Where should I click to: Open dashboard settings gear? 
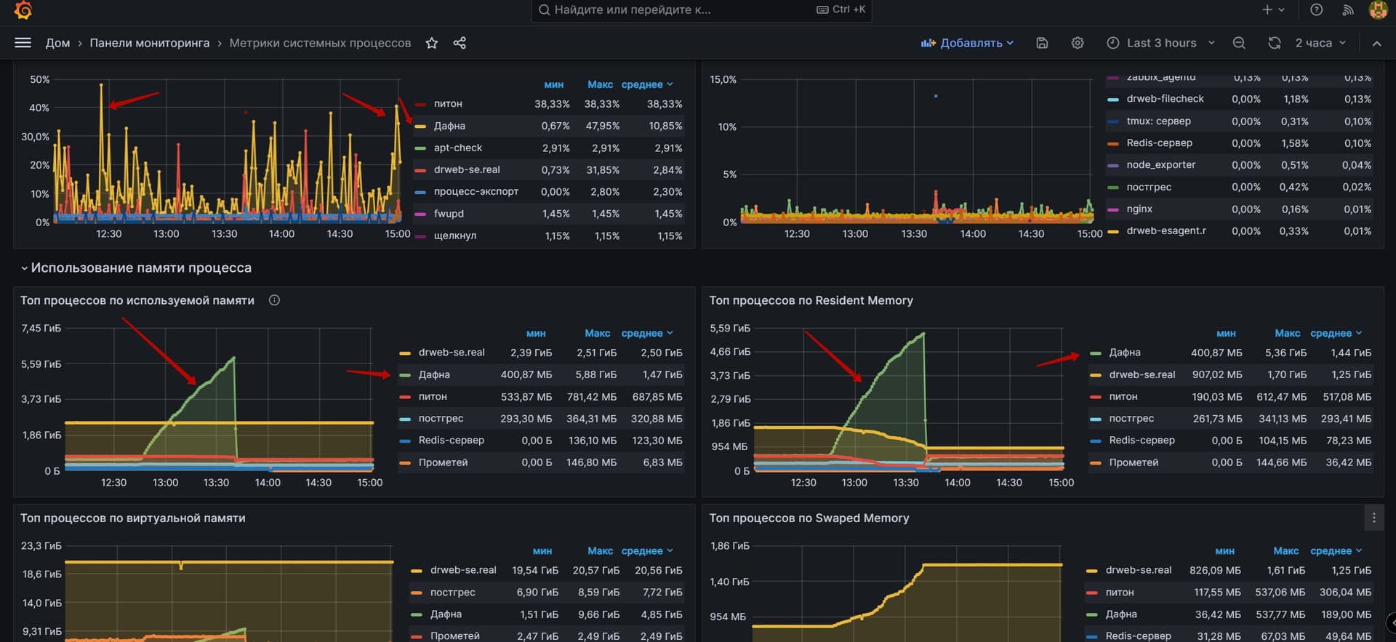point(1078,43)
